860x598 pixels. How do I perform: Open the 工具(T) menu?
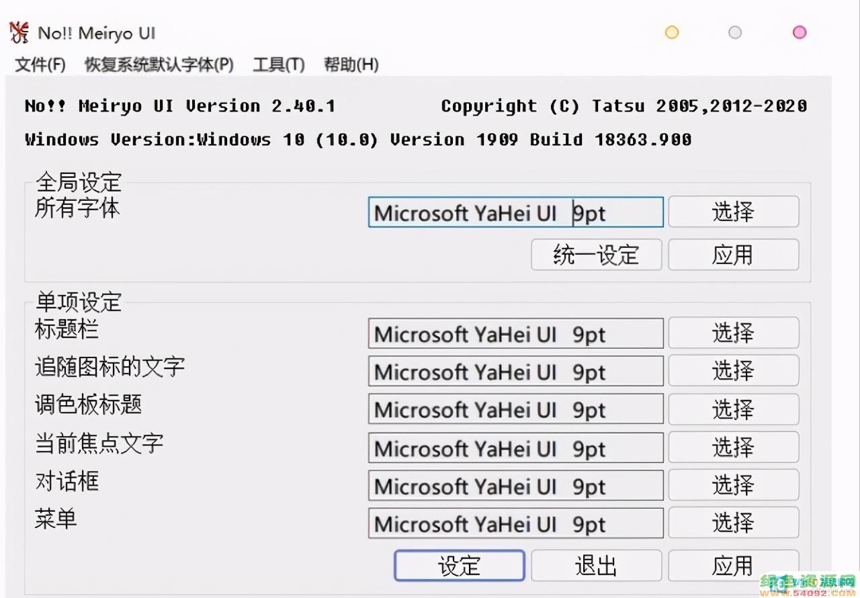click(278, 65)
